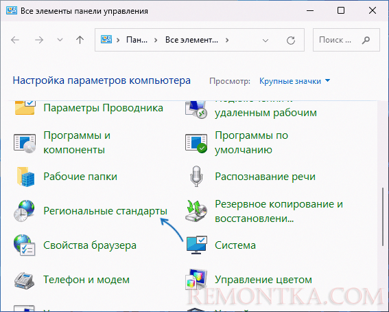The image size is (389, 312).
Task: Expand the chevron after 'Пан...' breadcrumb
Action: [156, 40]
